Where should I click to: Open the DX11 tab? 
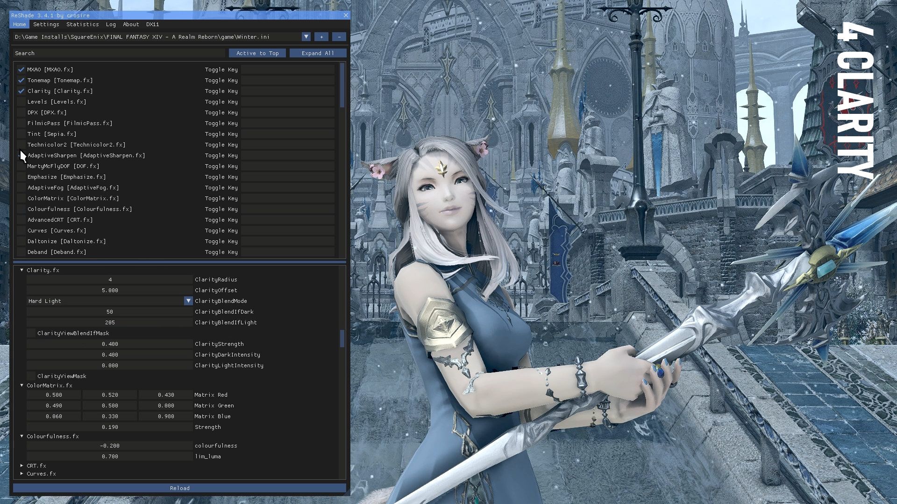click(x=153, y=24)
